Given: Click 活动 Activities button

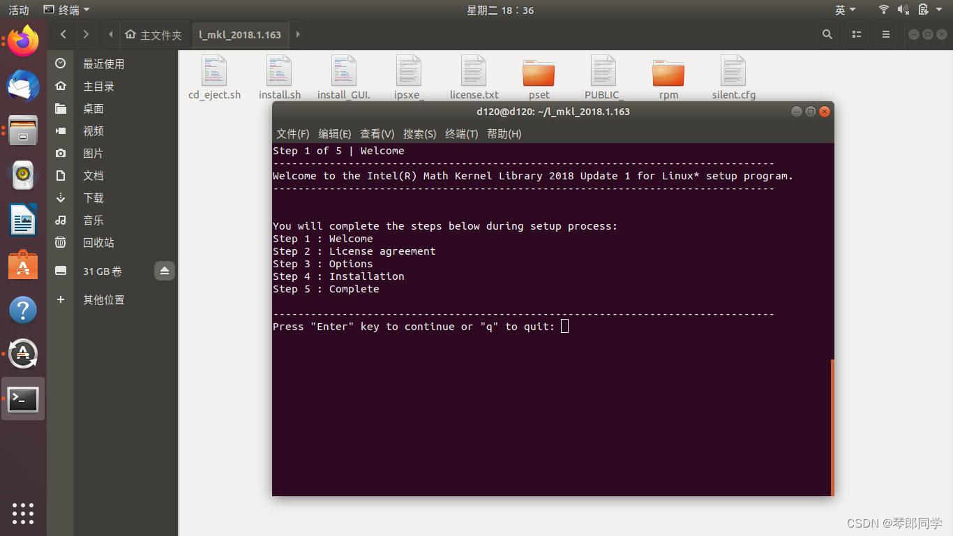Looking at the screenshot, I should pyautogui.click(x=19, y=10).
